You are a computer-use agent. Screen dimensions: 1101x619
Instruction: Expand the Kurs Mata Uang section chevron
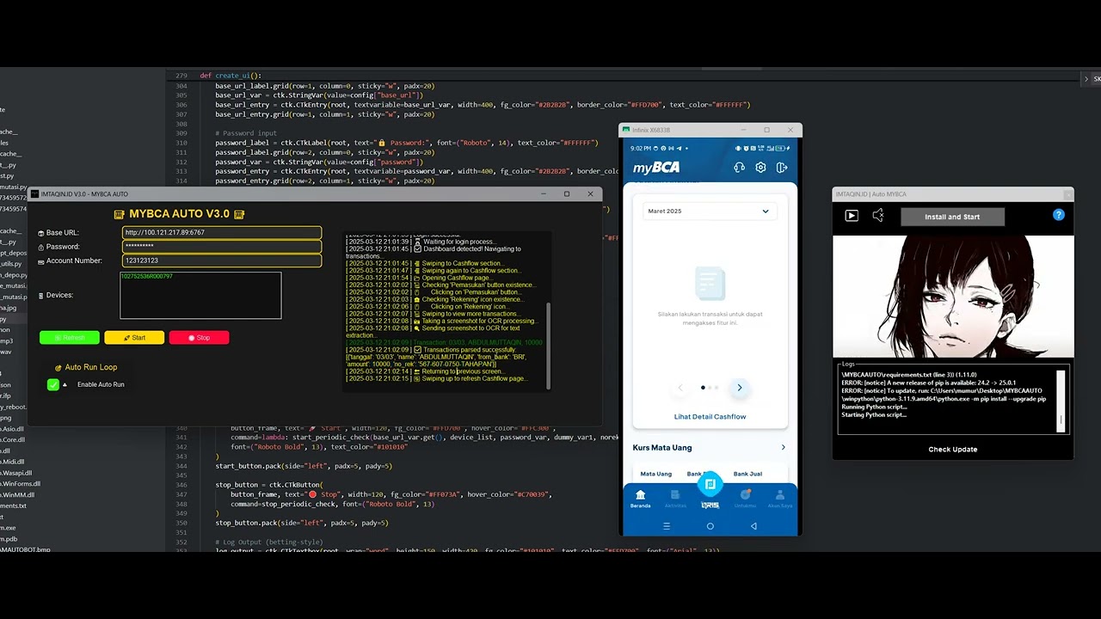point(783,447)
